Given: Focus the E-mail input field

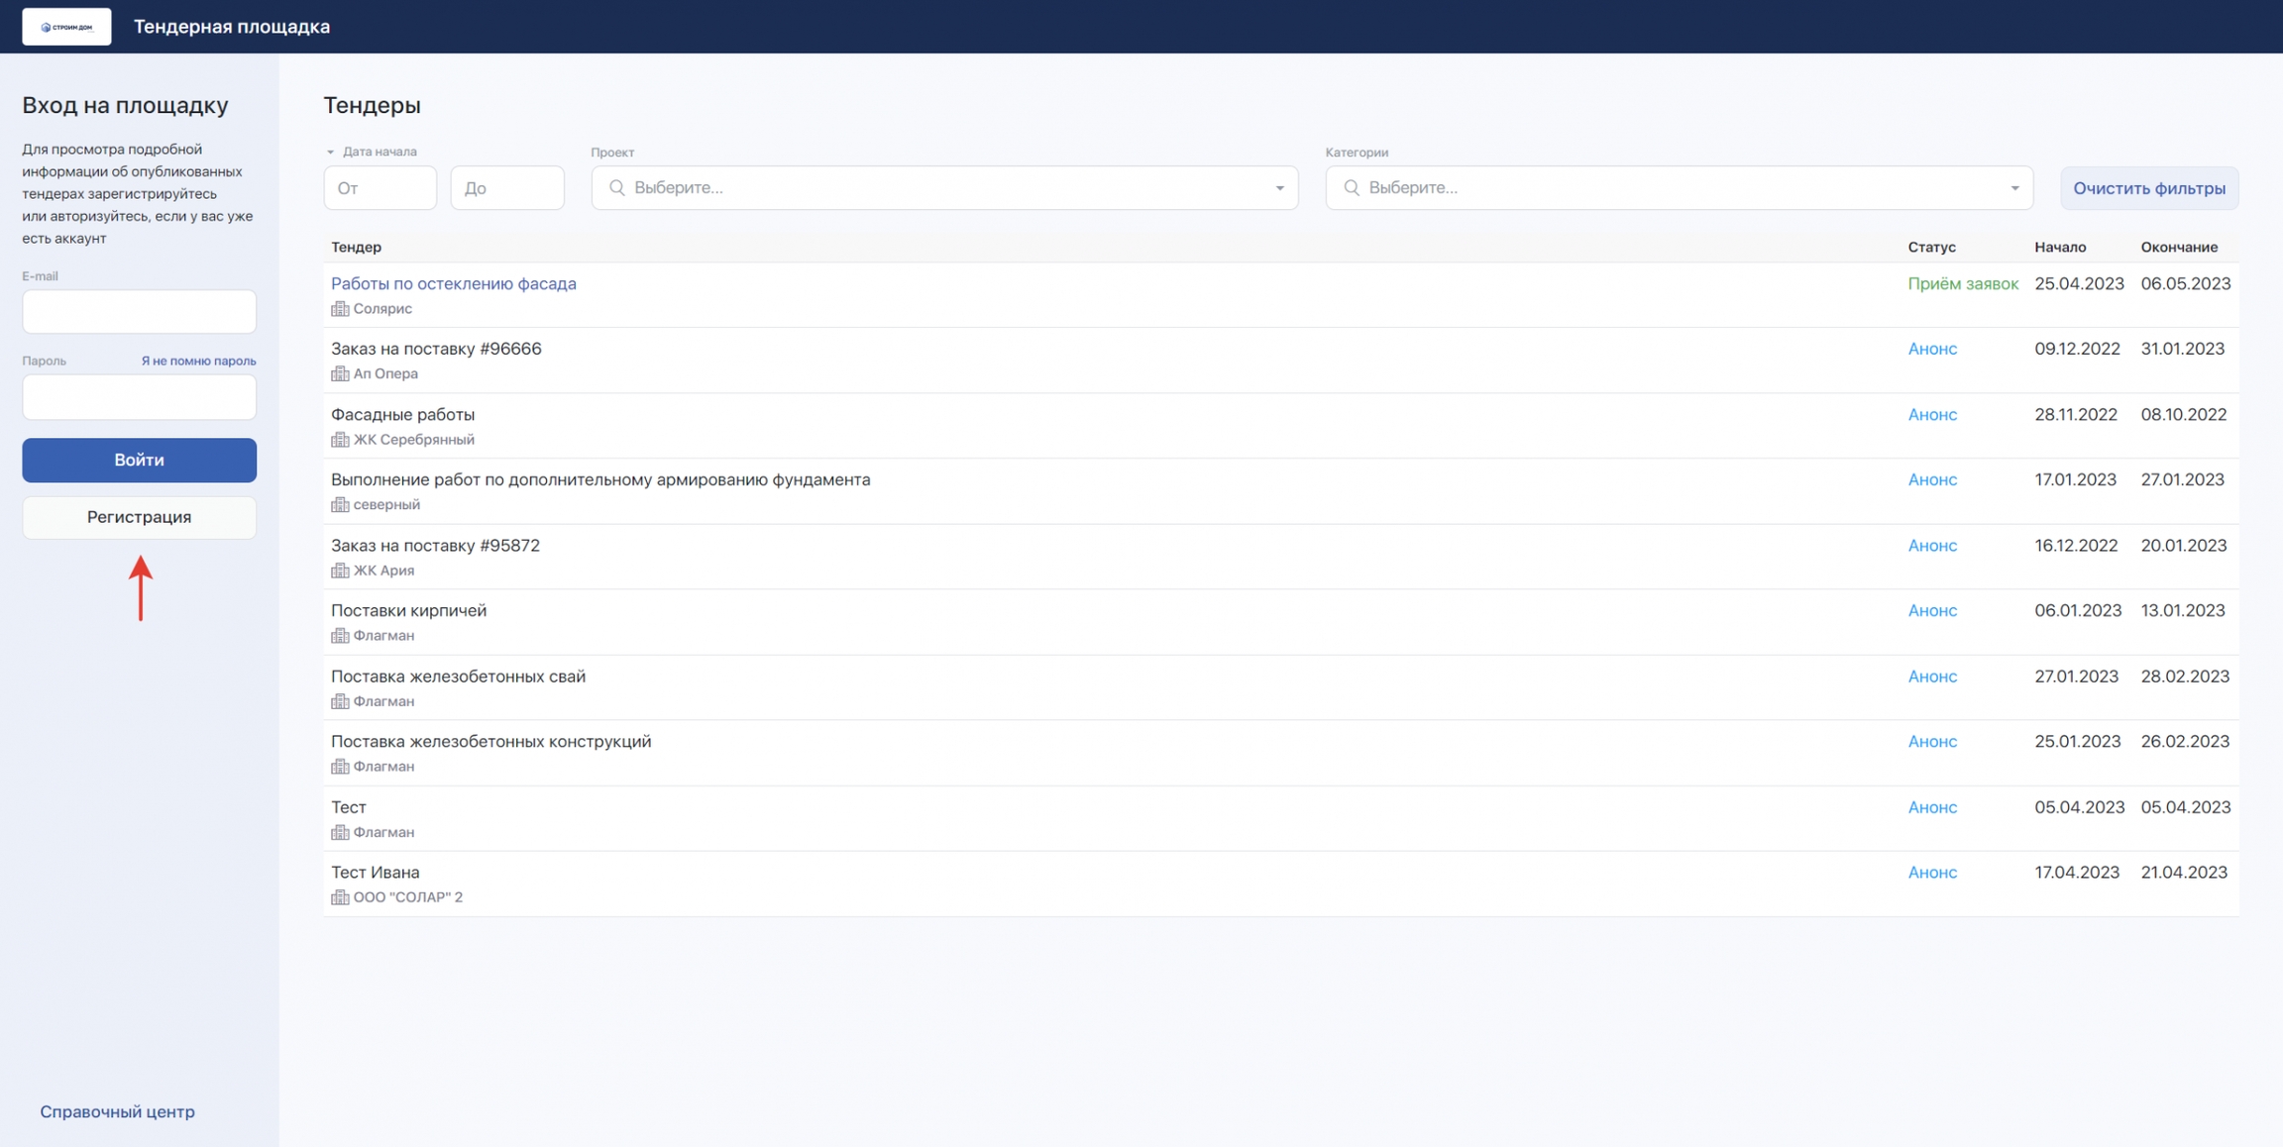Looking at the screenshot, I should pyautogui.click(x=139, y=312).
